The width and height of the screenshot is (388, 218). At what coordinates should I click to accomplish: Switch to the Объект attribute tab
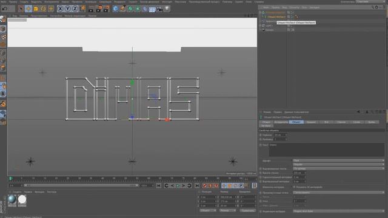point(296,122)
